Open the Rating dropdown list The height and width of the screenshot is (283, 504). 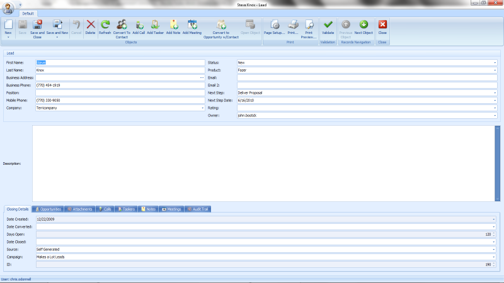495,108
